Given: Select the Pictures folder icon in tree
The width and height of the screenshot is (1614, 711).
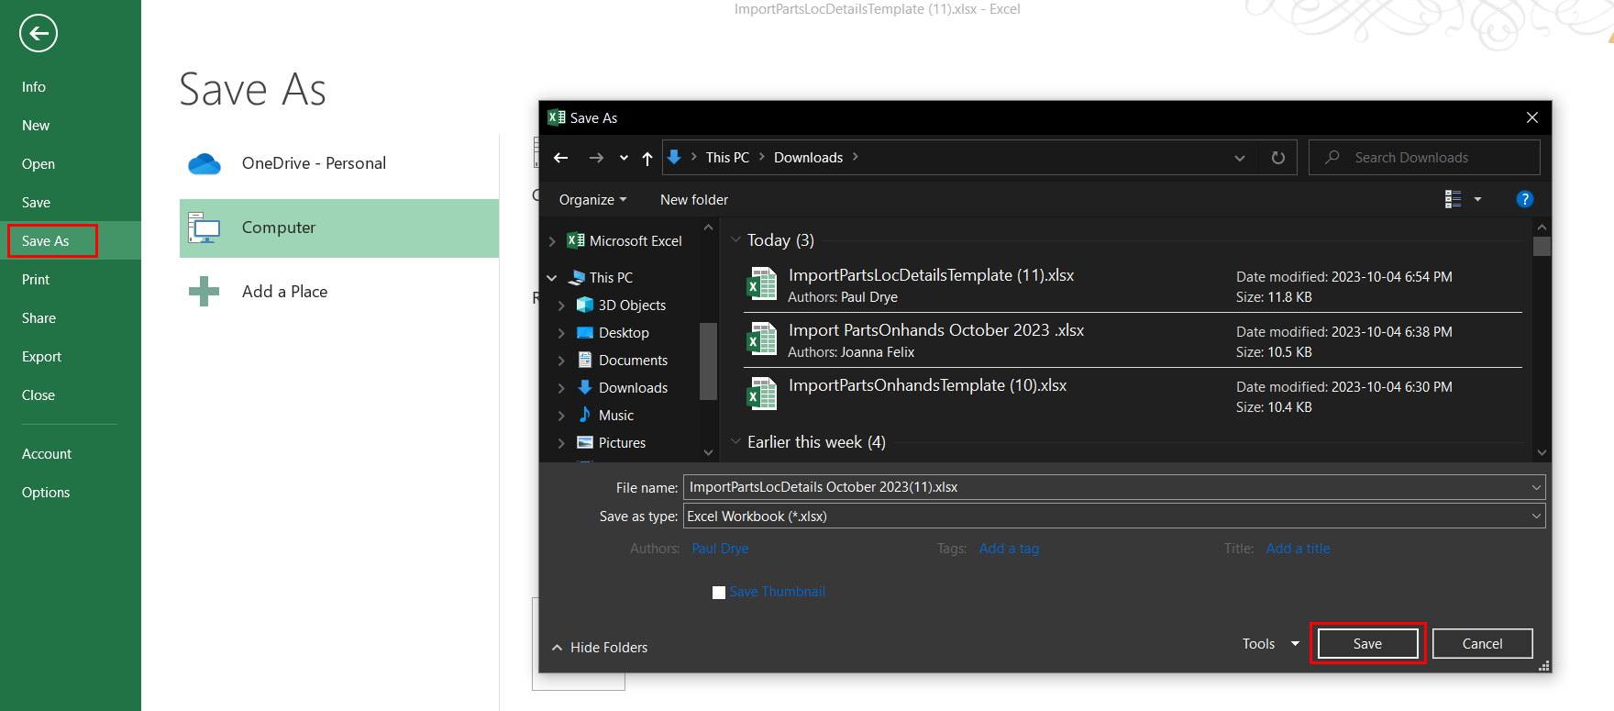Looking at the screenshot, I should coord(585,442).
